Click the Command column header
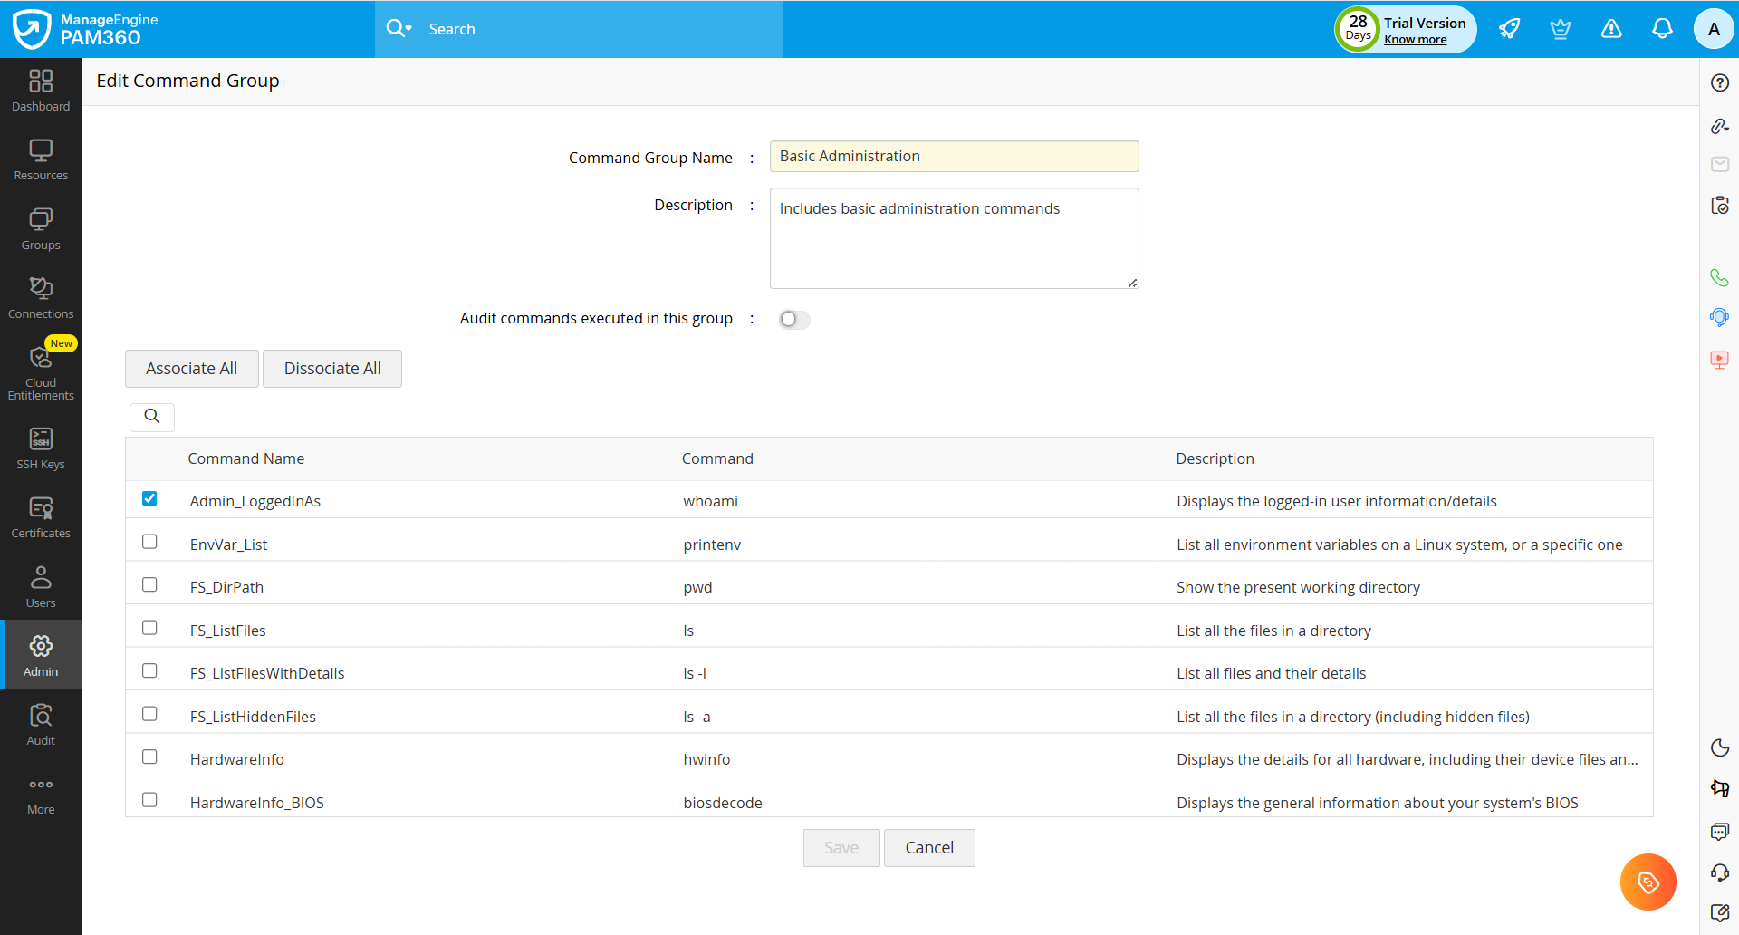Screen dimensions: 1739x935 717,458
